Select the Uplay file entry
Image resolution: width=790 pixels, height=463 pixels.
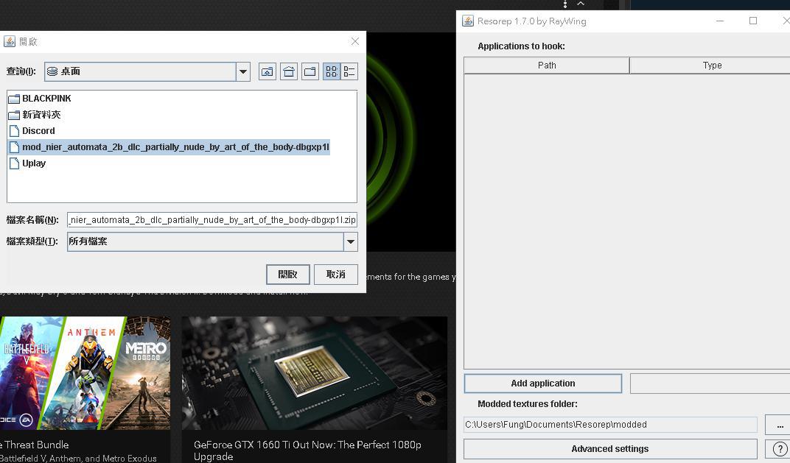(33, 163)
